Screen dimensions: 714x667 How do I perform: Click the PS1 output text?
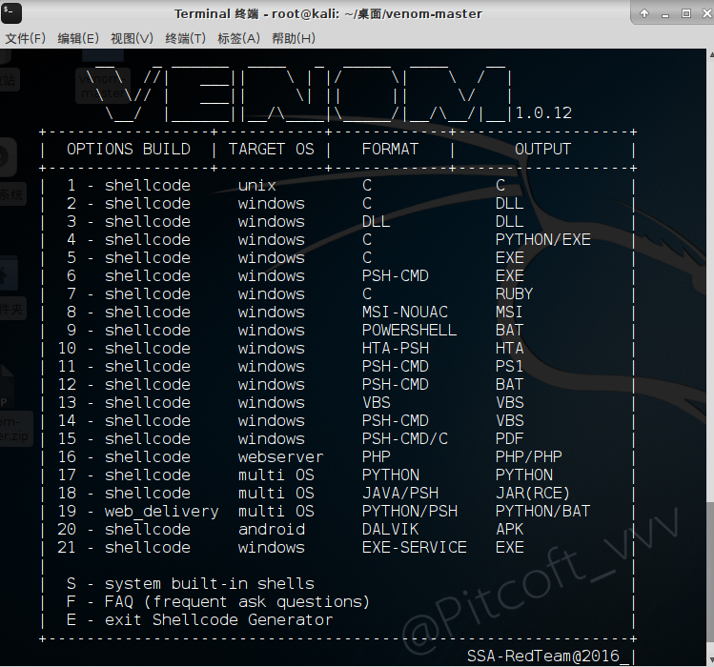509,367
